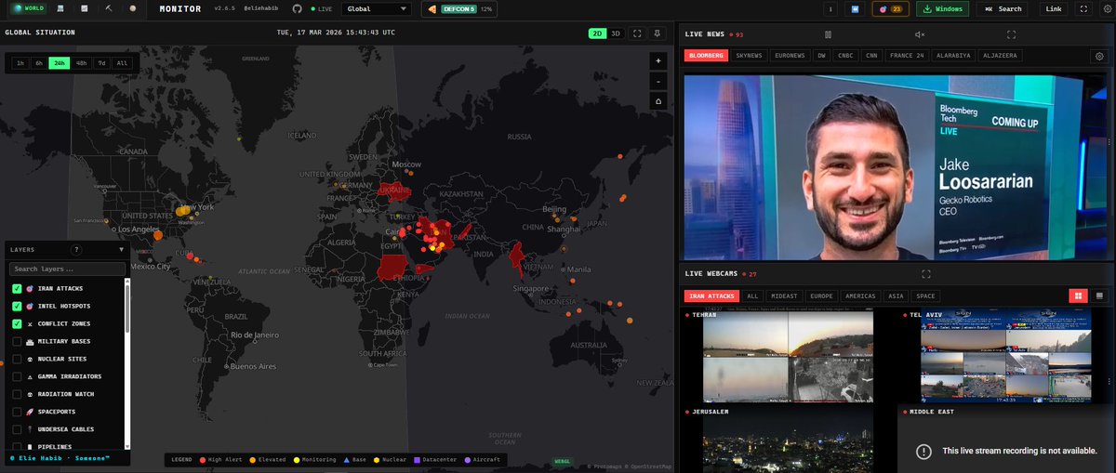1116x473 pixels.
Task: Click the blue rewind icon button
Action: tap(855, 8)
